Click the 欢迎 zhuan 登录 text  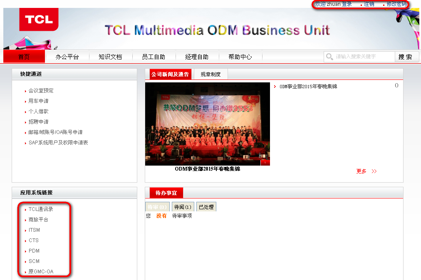coord(334,4)
